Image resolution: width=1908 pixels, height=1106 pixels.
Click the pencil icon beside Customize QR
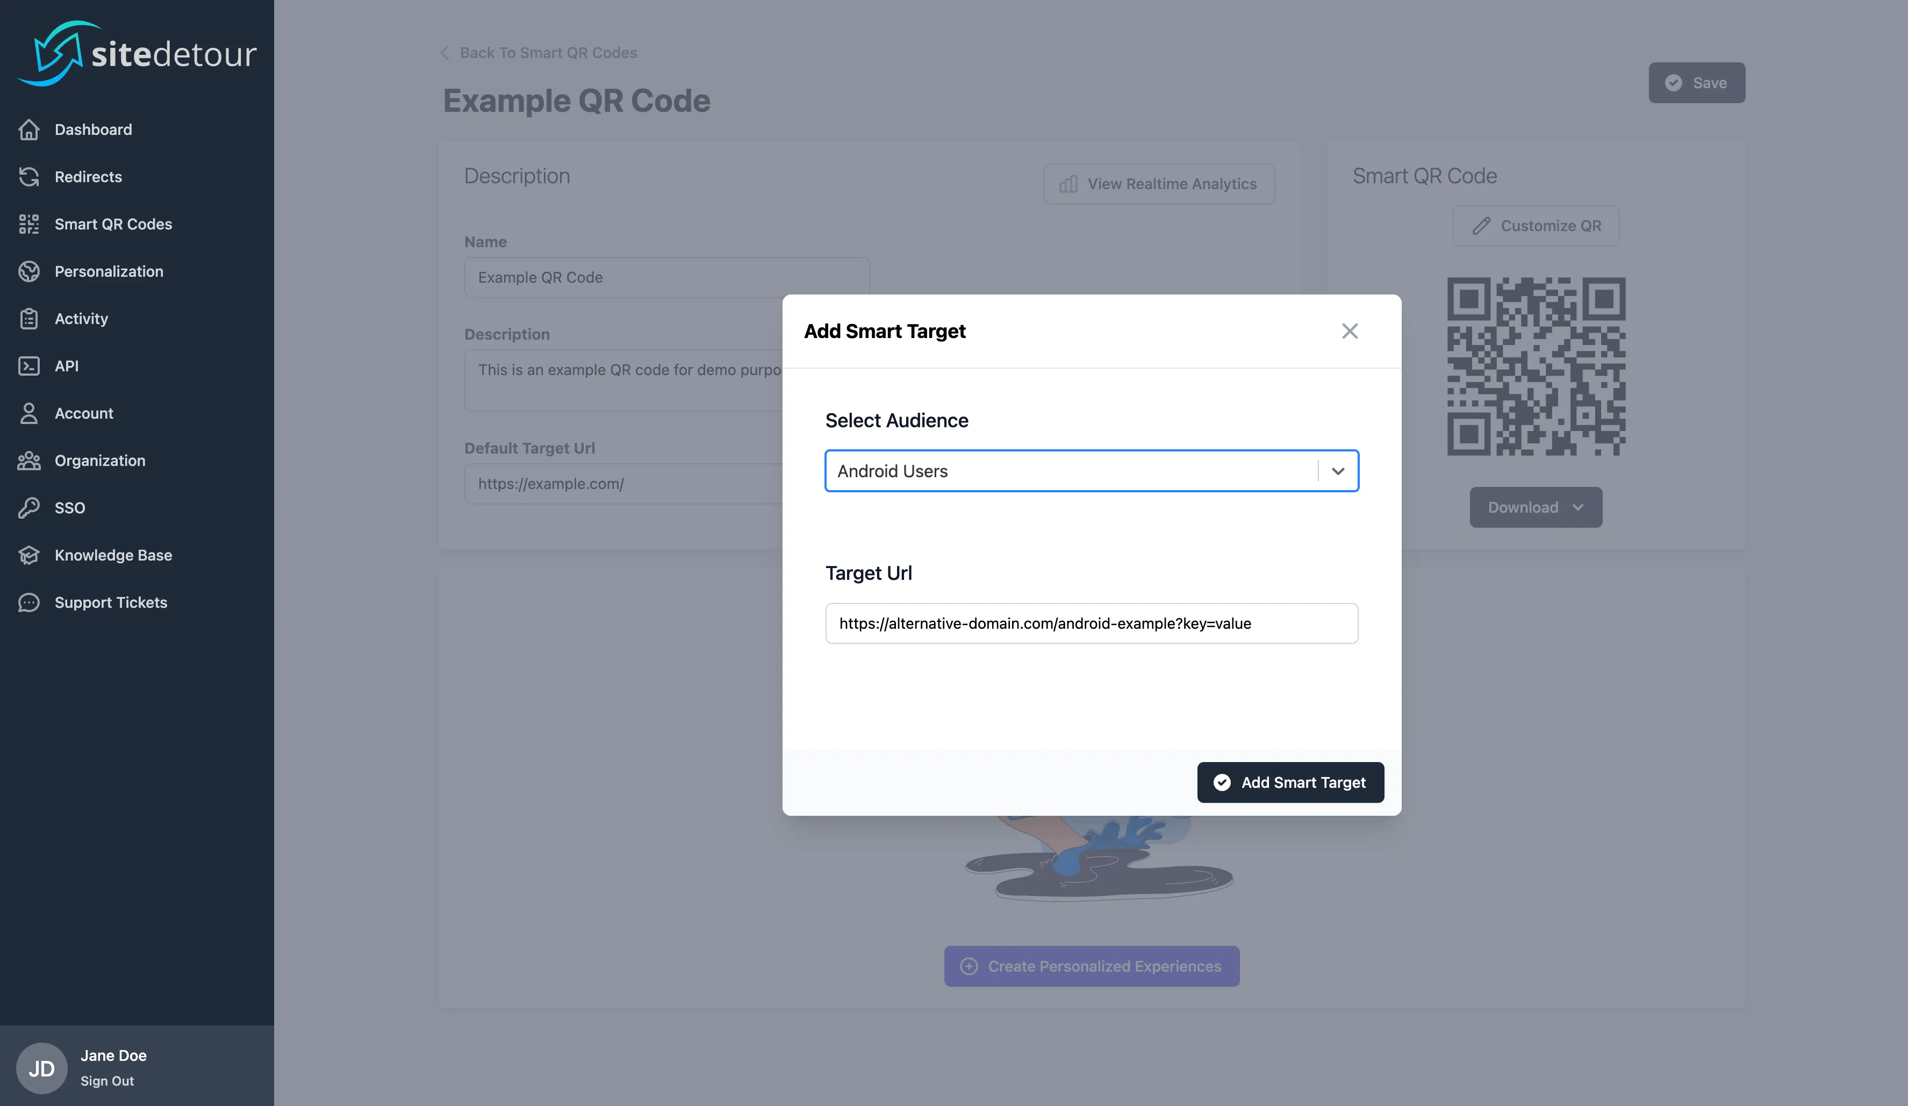1482,226
